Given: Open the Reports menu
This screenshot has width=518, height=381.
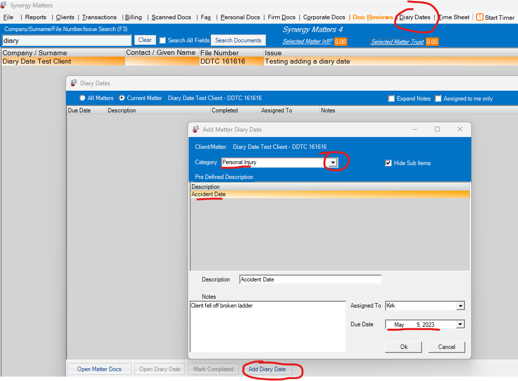Looking at the screenshot, I should (35, 17).
